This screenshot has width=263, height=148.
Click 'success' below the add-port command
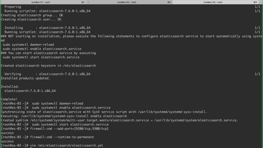click(x=7, y=133)
